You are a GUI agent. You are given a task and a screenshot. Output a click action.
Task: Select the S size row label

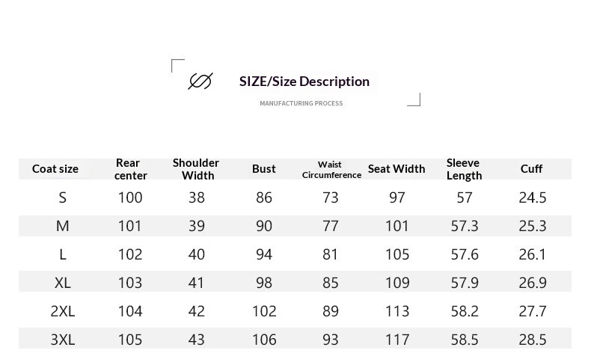(63, 198)
